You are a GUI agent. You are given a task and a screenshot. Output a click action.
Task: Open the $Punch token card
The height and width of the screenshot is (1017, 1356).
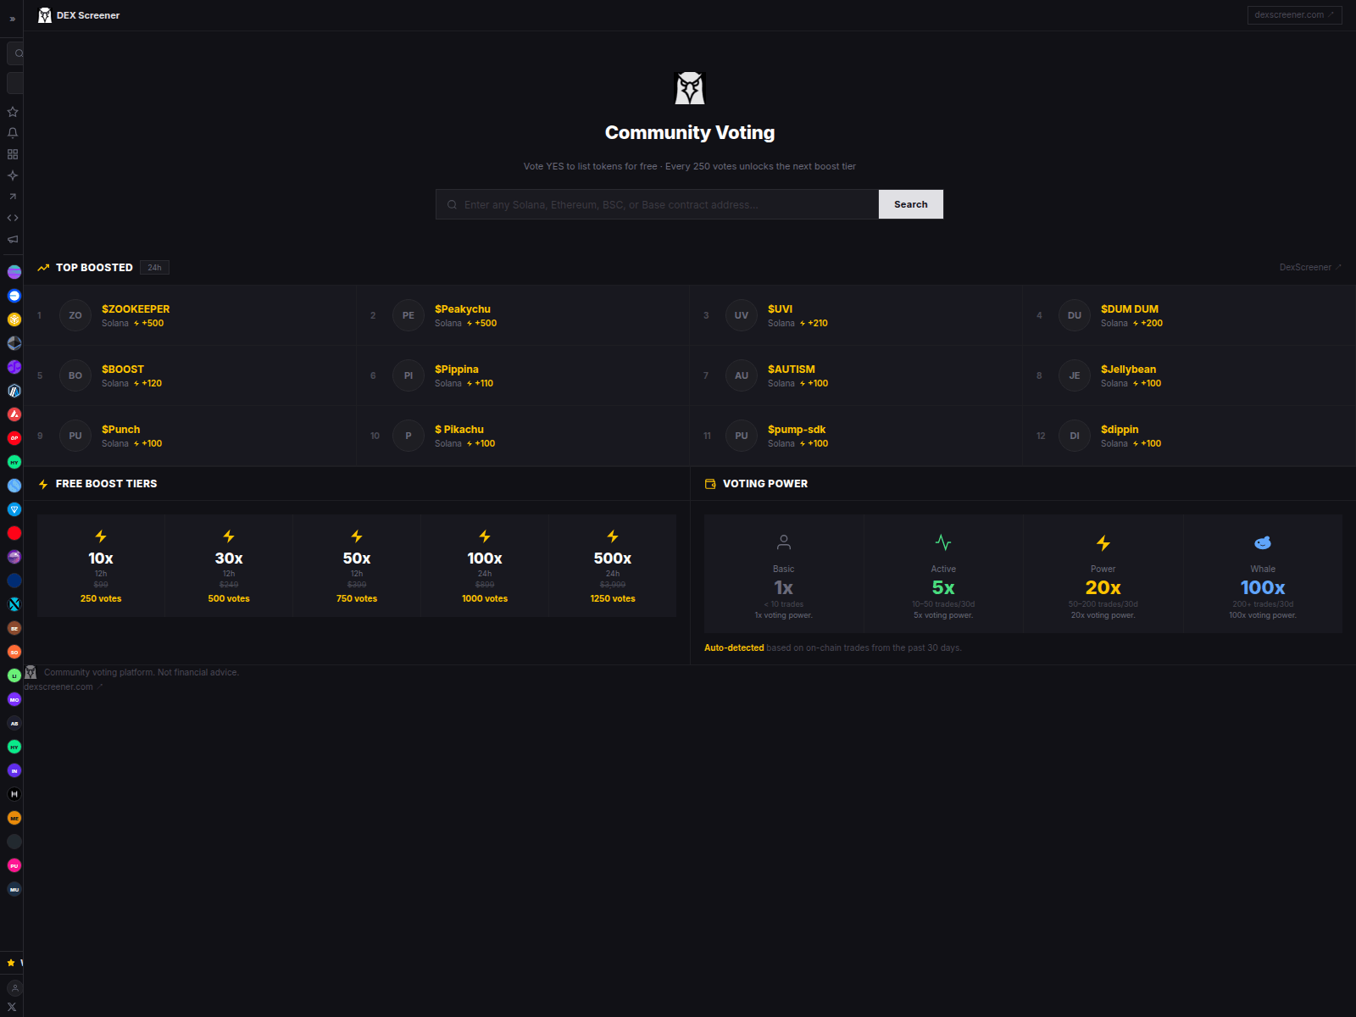(x=190, y=436)
